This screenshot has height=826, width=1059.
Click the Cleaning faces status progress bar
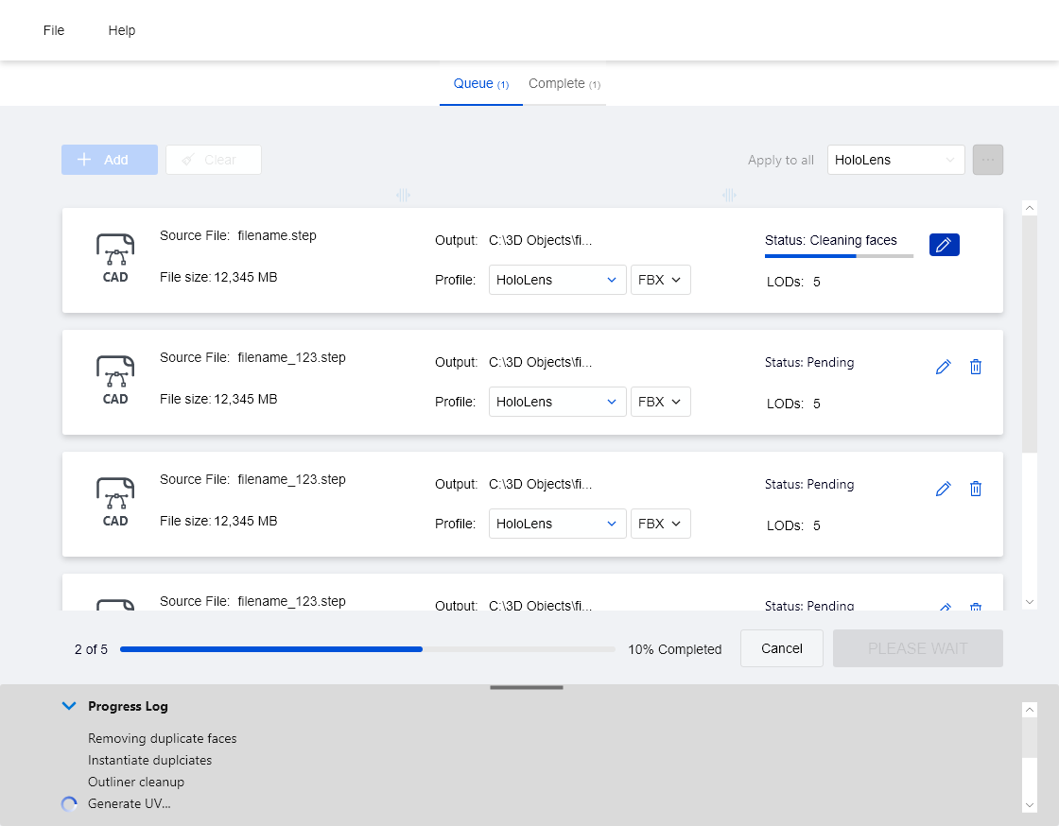click(x=839, y=256)
